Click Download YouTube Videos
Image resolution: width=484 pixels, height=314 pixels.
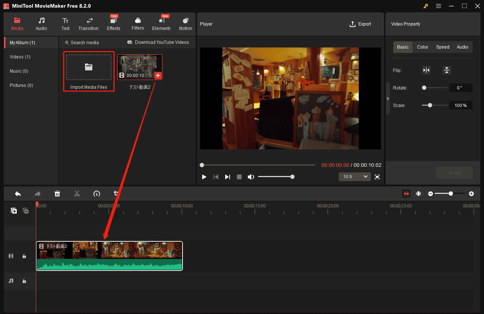[x=158, y=42]
